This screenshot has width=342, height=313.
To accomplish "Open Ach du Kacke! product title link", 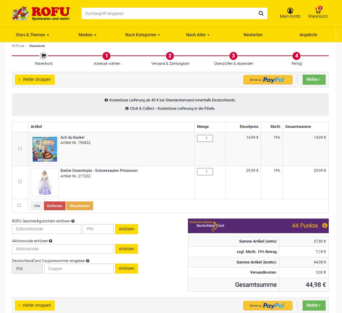I will pos(73,137).
